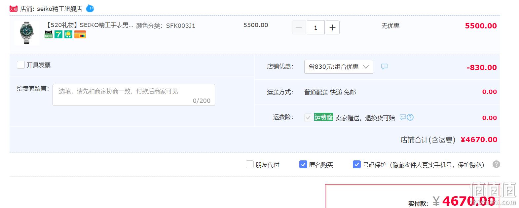Click the green 'new' badge under product title
The height and width of the screenshot is (208, 519).
pyautogui.click(x=49, y=34)
